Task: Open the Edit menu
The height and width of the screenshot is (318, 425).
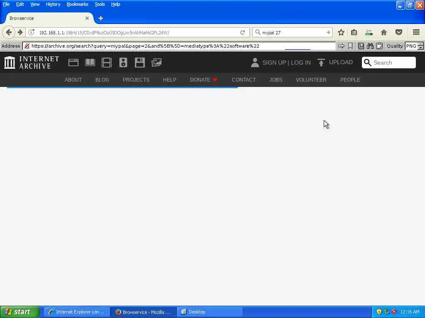Action: click(x=20, y=4)
